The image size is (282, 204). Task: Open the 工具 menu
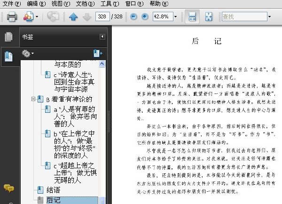click(x=110, y=3)
